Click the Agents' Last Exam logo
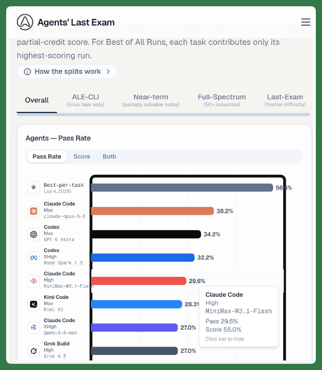The height and width of the screenshot is (370, 322). click(25, 22)
